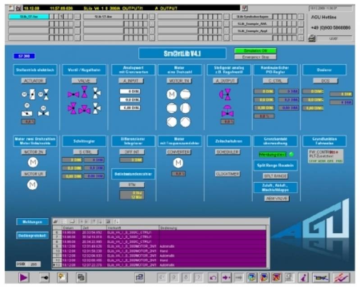The height and width of the screenshot is (287, 360).
Task: Open the SPLT RANGE block button
Action: (275, 176)
